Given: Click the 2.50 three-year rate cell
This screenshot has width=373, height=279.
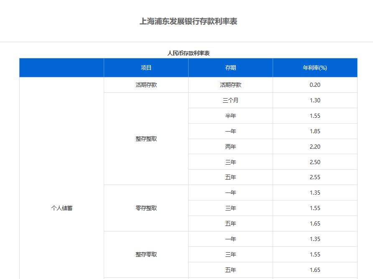Looking at the screenshot, I should point(315,162).
